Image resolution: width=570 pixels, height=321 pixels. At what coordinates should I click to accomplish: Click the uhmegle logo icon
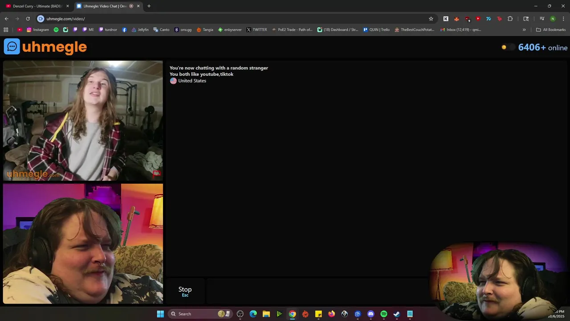coord(12,47)
